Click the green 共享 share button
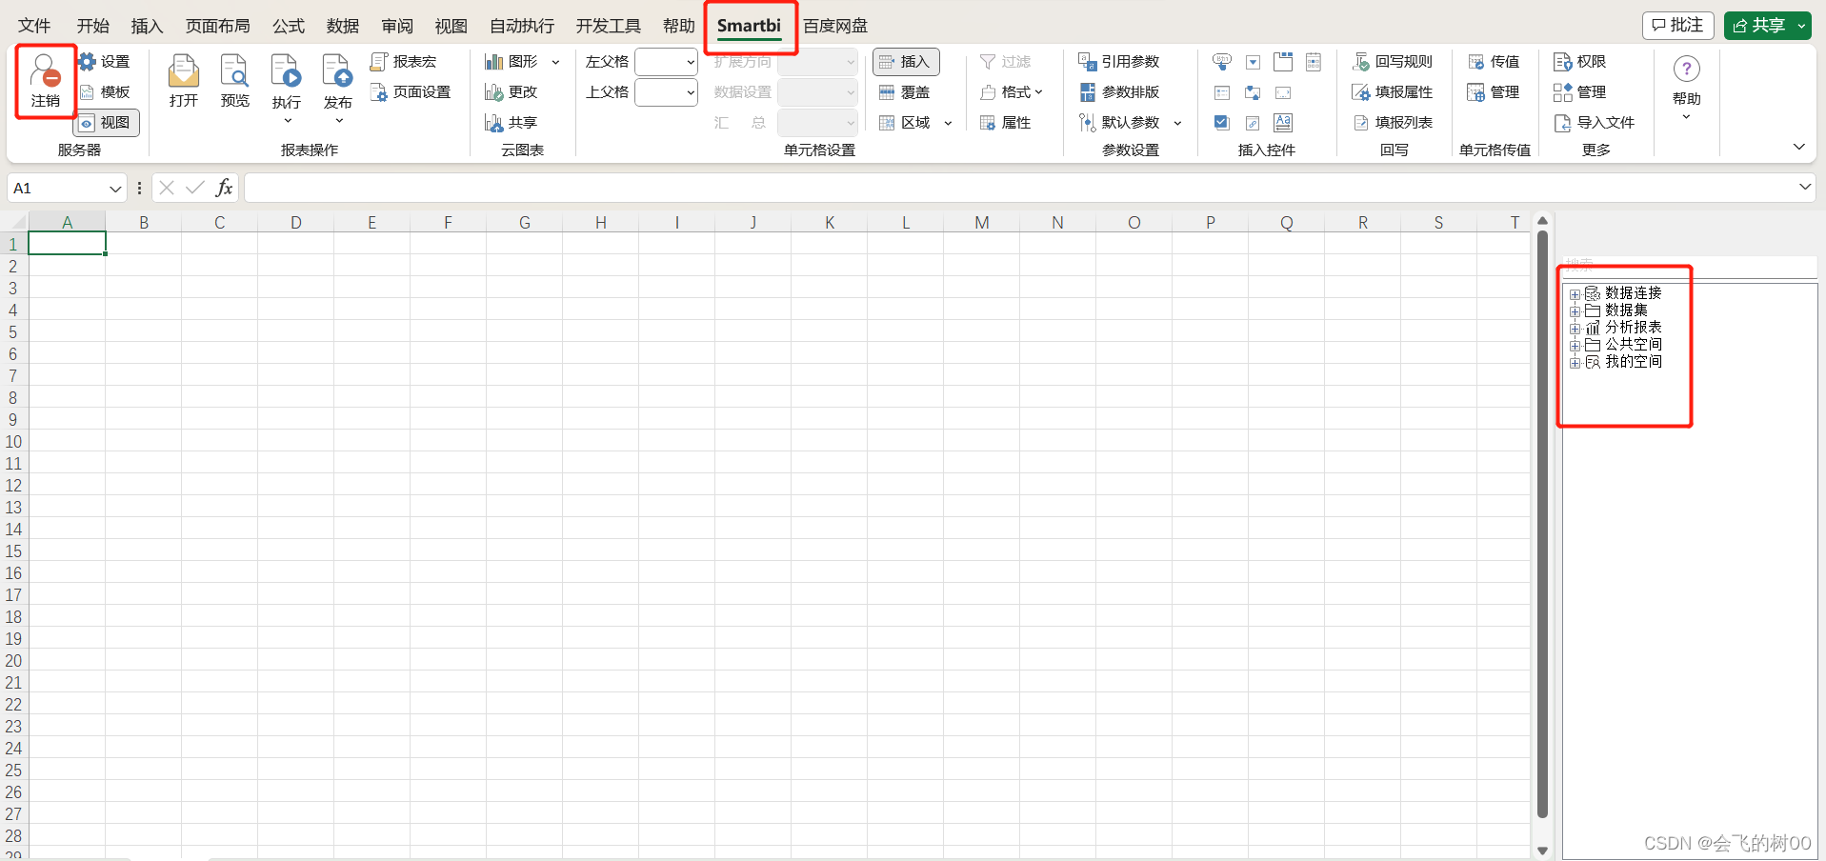 click(x=1765, y=25)
